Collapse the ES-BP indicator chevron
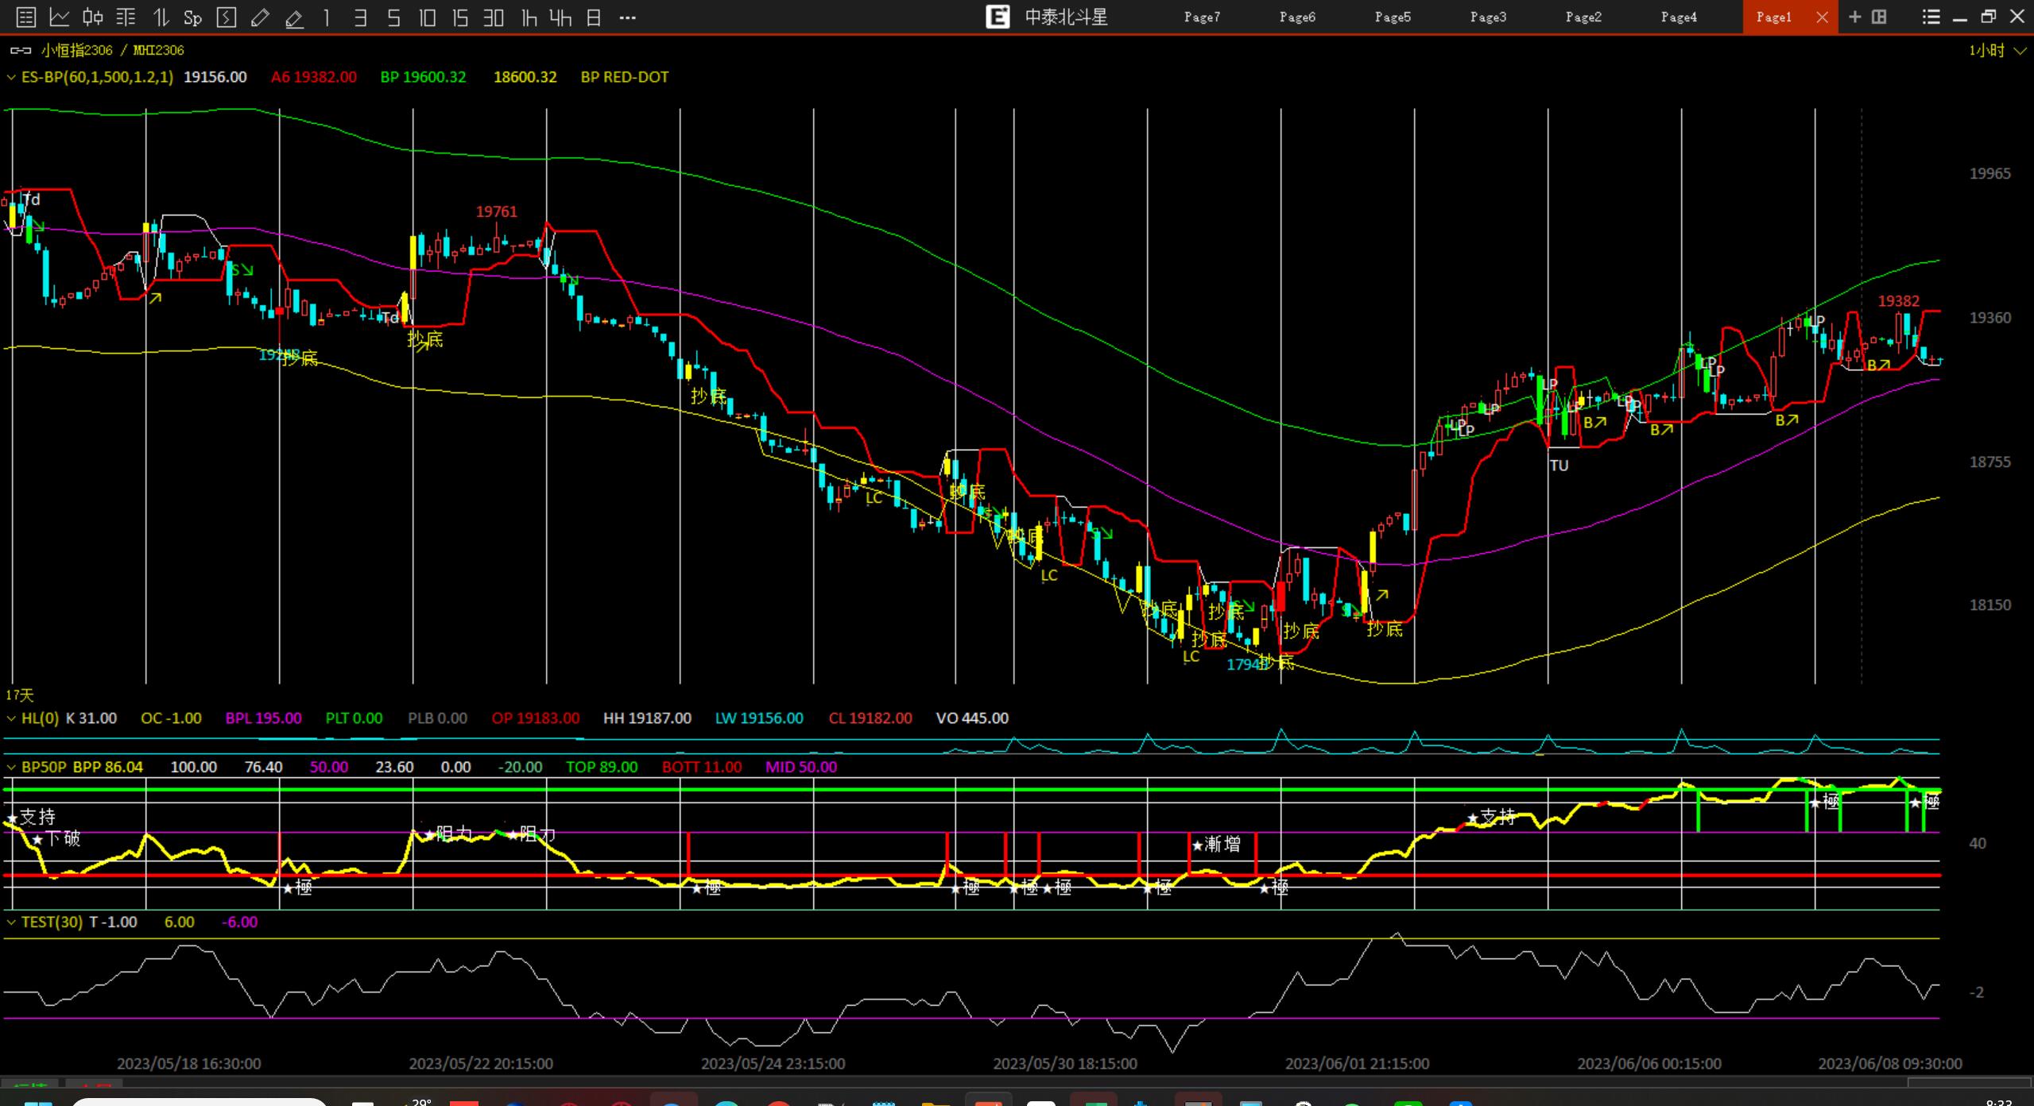2034x1106 pixels. coord(11,78)
